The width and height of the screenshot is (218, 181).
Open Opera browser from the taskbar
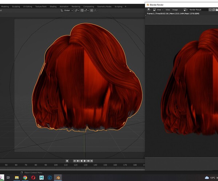pos(33,177)
